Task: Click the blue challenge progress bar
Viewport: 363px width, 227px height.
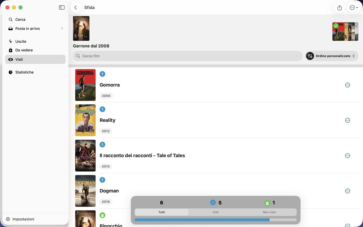Action: 216,220
